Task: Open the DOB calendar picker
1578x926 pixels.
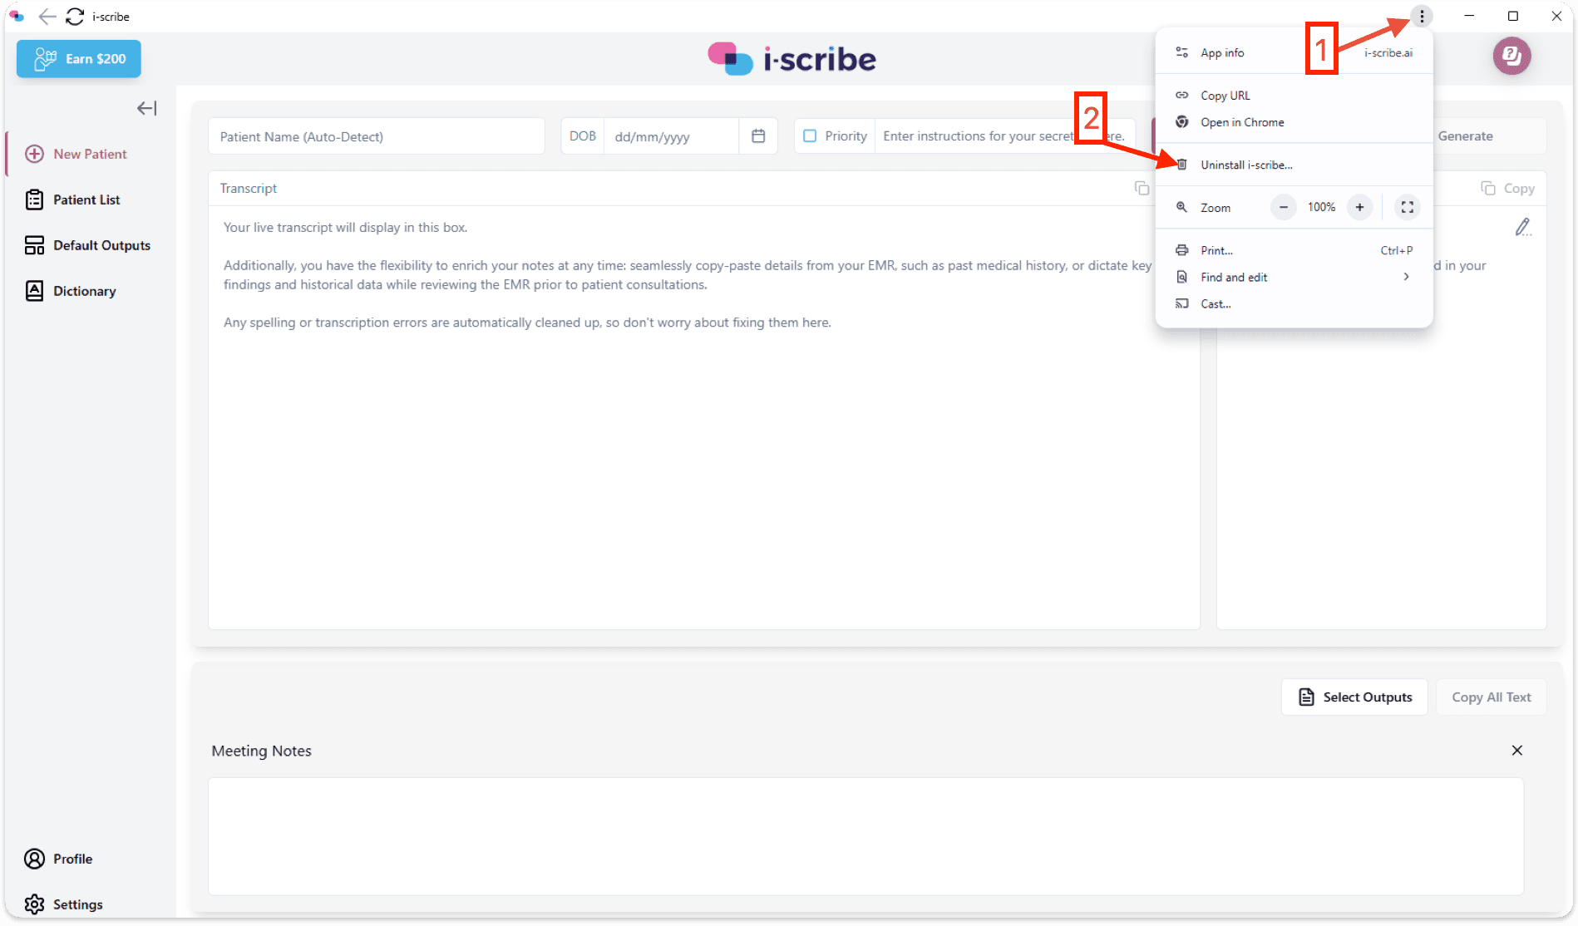Action: click(758, 136)
